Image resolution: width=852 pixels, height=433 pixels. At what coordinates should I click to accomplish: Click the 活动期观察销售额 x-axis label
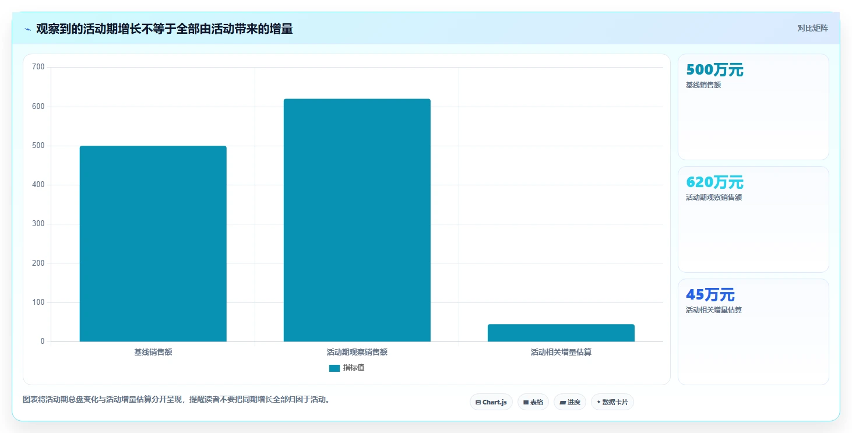point(357,352)
